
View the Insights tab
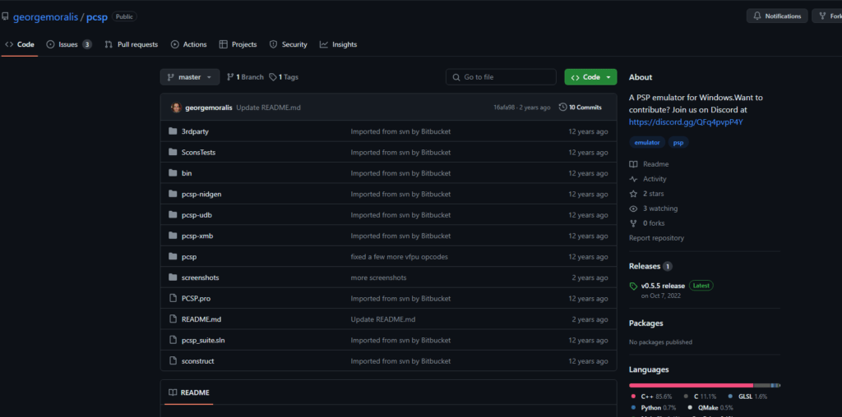pos(338,44)
